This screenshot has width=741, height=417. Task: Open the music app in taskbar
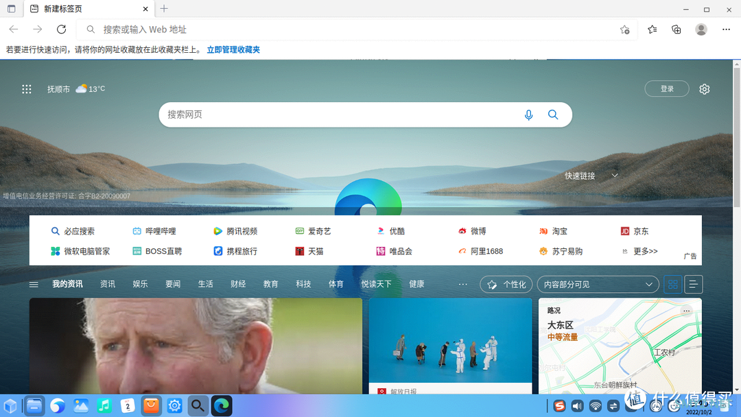click(104, 405)
